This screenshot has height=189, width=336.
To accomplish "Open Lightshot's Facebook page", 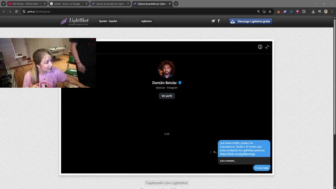I will click(x=219, y=21).
